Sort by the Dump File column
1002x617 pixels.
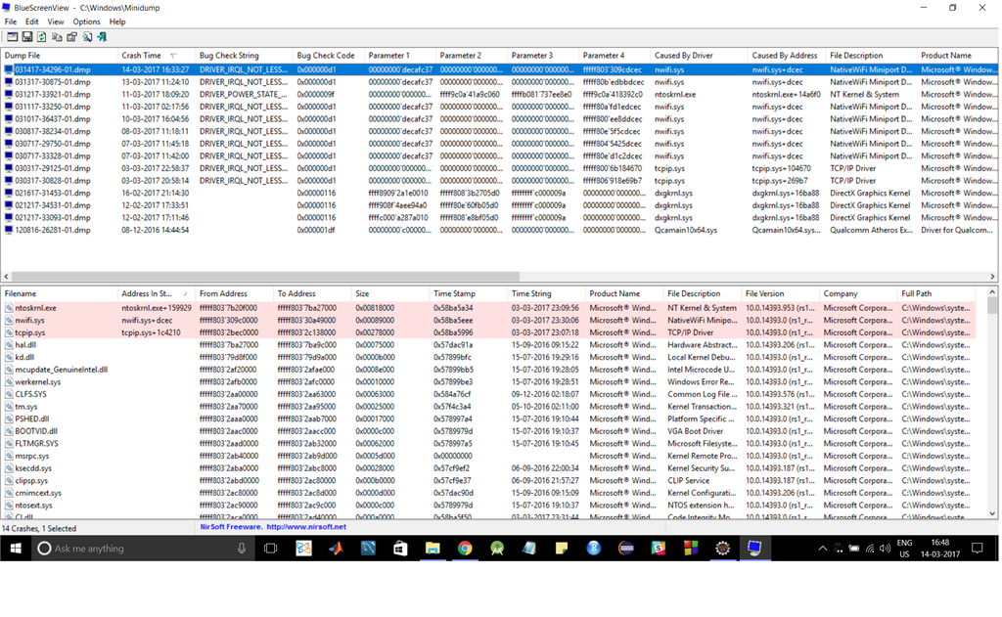[x=60, y=56]
